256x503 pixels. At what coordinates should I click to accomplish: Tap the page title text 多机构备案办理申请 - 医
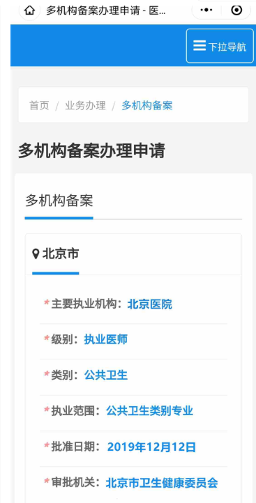(106, 10)
